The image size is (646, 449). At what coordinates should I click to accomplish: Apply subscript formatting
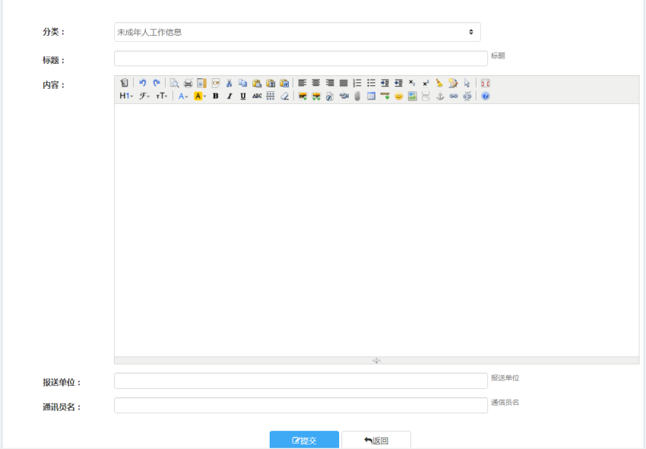point(412,83)
